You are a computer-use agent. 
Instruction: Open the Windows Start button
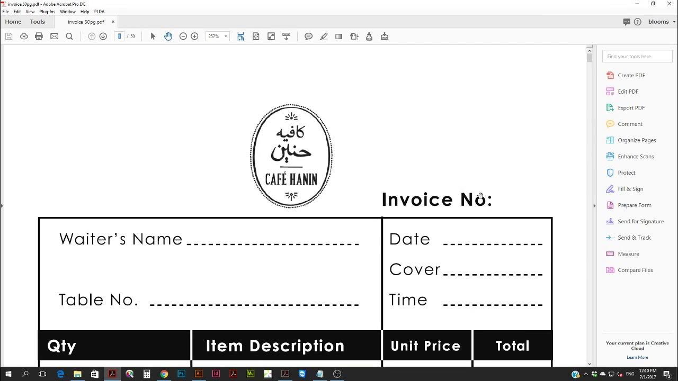pyautogui.click(x=8, y=374)
